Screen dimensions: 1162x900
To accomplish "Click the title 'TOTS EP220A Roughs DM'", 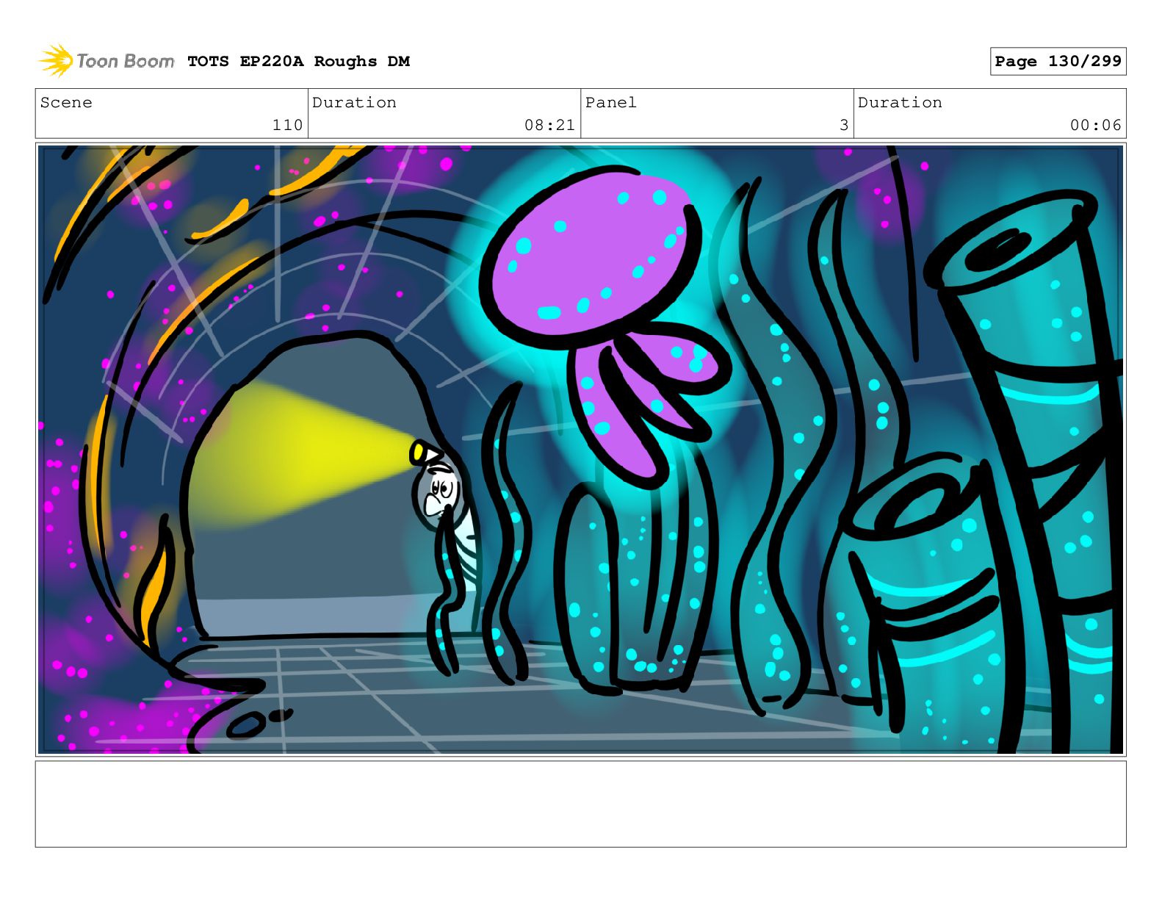I will pos(298,62).
